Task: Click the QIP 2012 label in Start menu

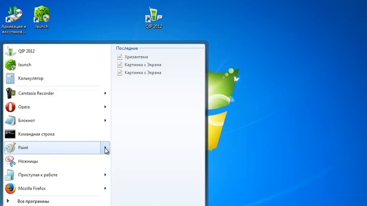Action: (26, 51)
